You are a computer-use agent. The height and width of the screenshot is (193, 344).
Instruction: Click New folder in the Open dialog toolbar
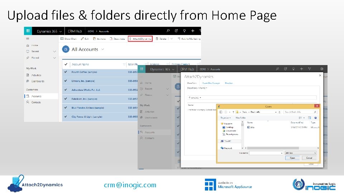tap(240, 118)
